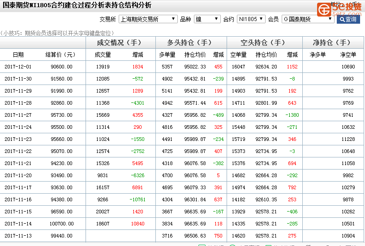Open the 品种 dropdown showing 镍
This screenshot has height=246, width=365.
[207, 19]
